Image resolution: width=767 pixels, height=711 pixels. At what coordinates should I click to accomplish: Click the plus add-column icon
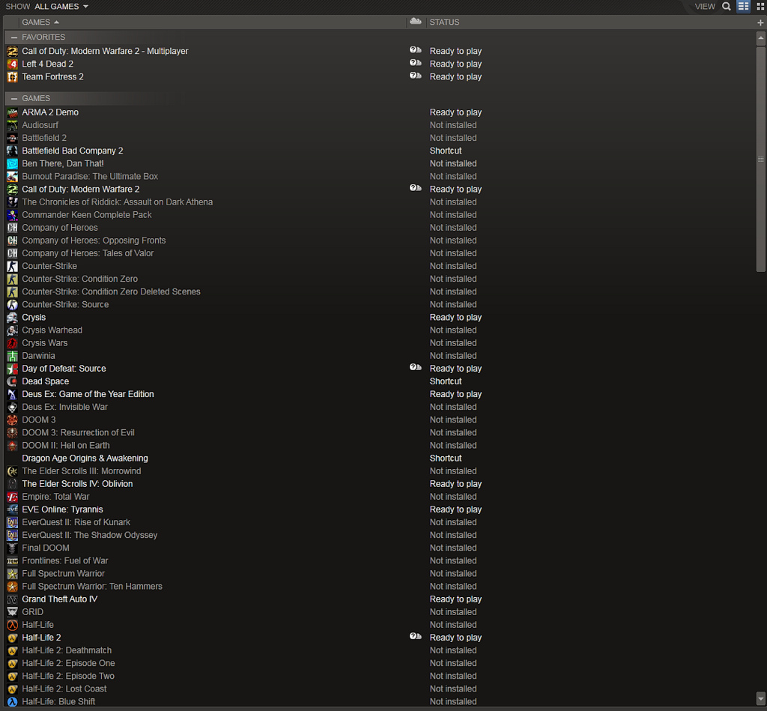click(x=760, y=22)
